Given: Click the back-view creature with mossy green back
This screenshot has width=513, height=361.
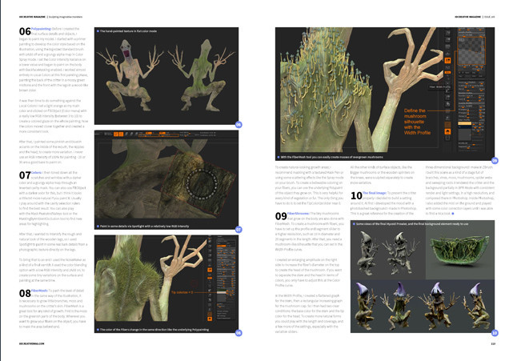Looking at the screenshot, I should (x=202, y=75).
